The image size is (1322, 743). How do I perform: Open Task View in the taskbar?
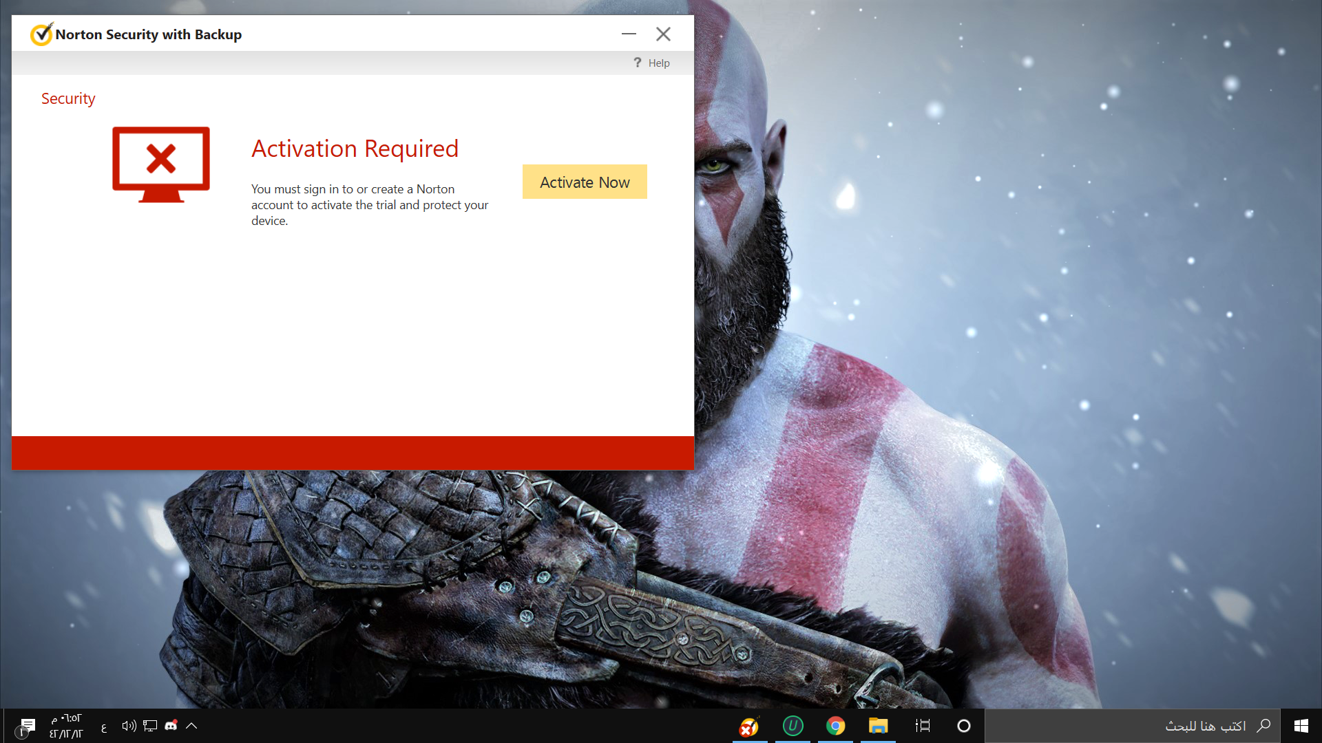[923, 726]
